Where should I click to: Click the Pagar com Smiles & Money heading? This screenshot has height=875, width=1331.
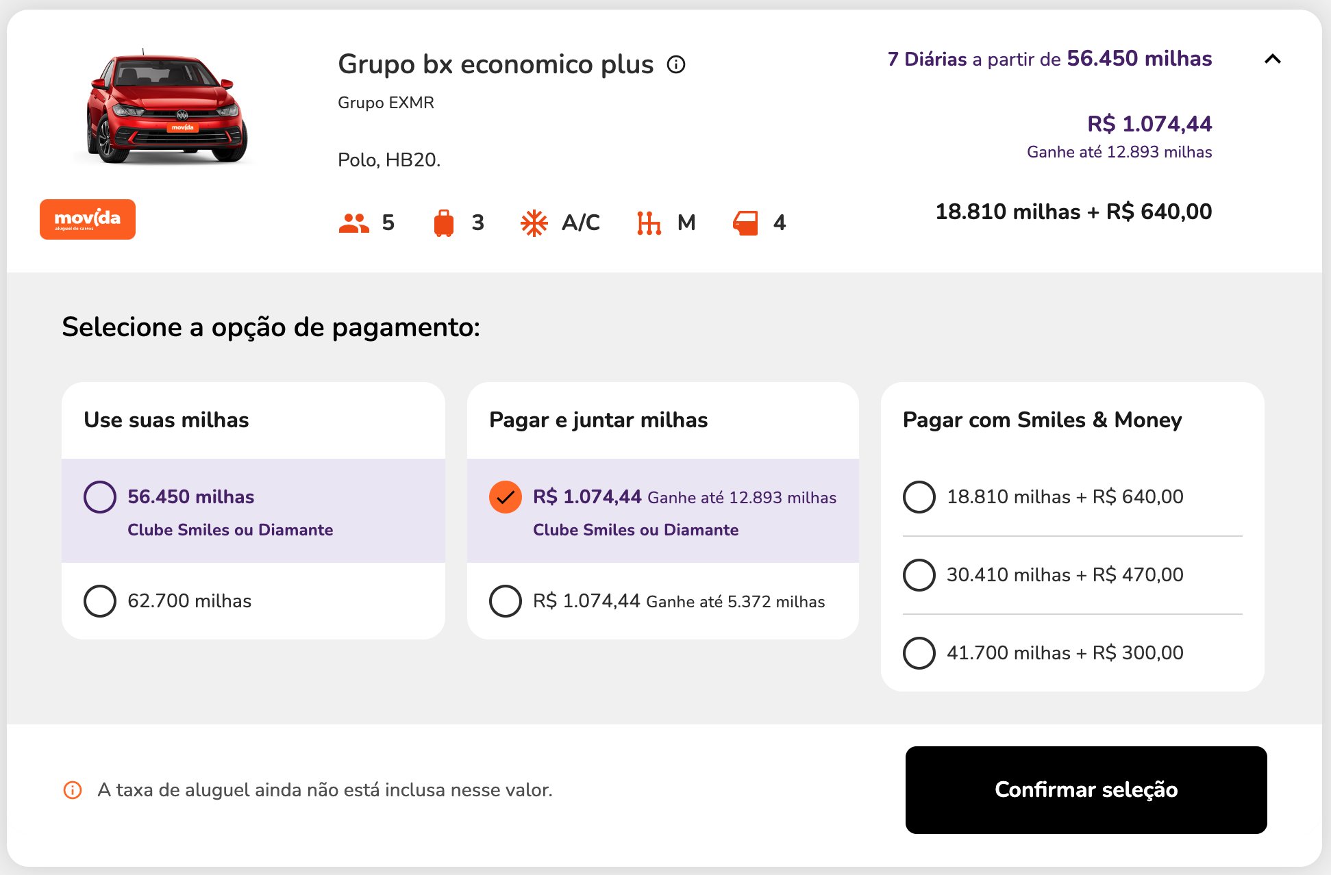point(1042,420)
